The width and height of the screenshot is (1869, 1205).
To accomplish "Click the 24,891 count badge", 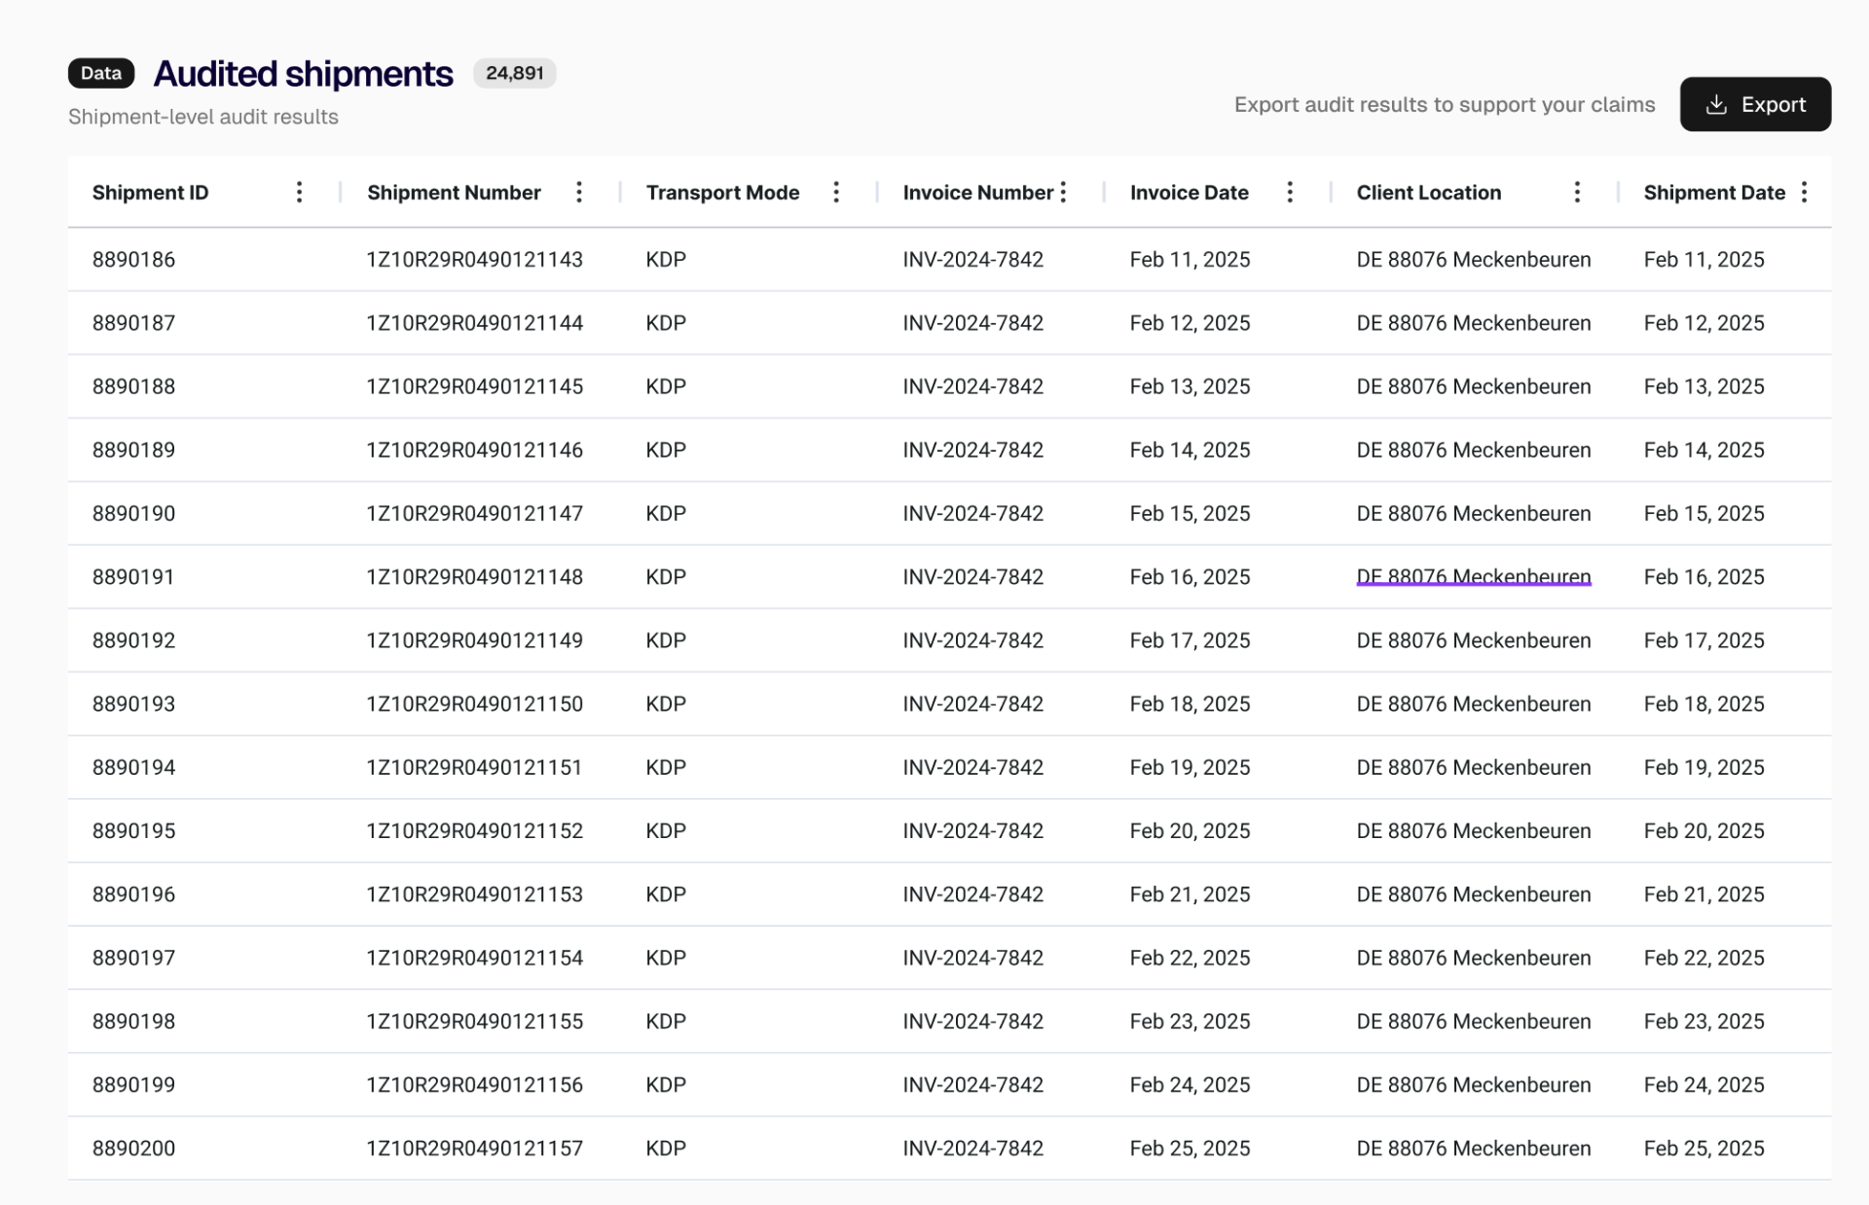I will click(514, 73).
